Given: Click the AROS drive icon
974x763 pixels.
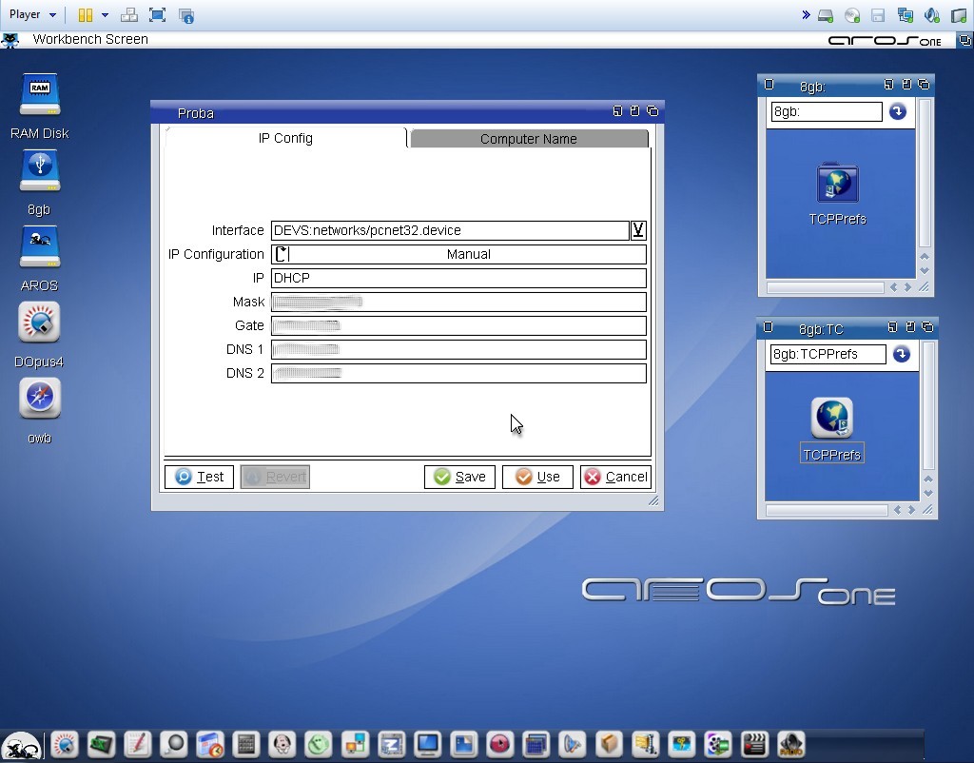Looking at the screenshot, I should (x=39, y=248).
